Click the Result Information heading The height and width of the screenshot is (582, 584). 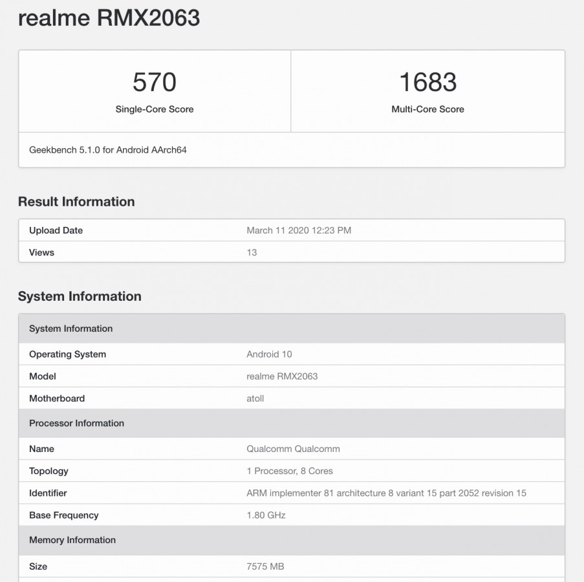pos(76,202)
